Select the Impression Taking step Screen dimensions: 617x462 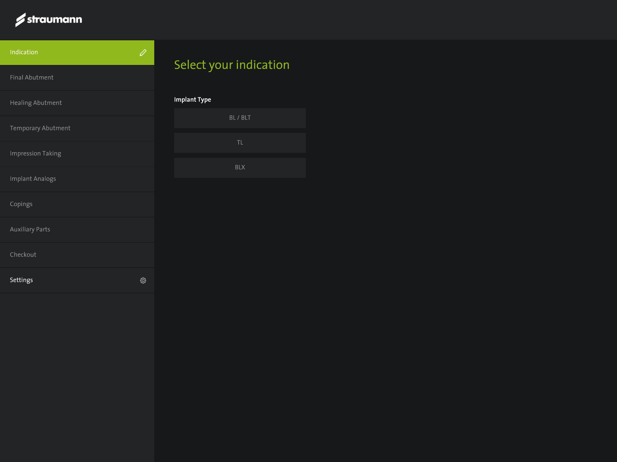pyautogui.click(x=36, y=153)
